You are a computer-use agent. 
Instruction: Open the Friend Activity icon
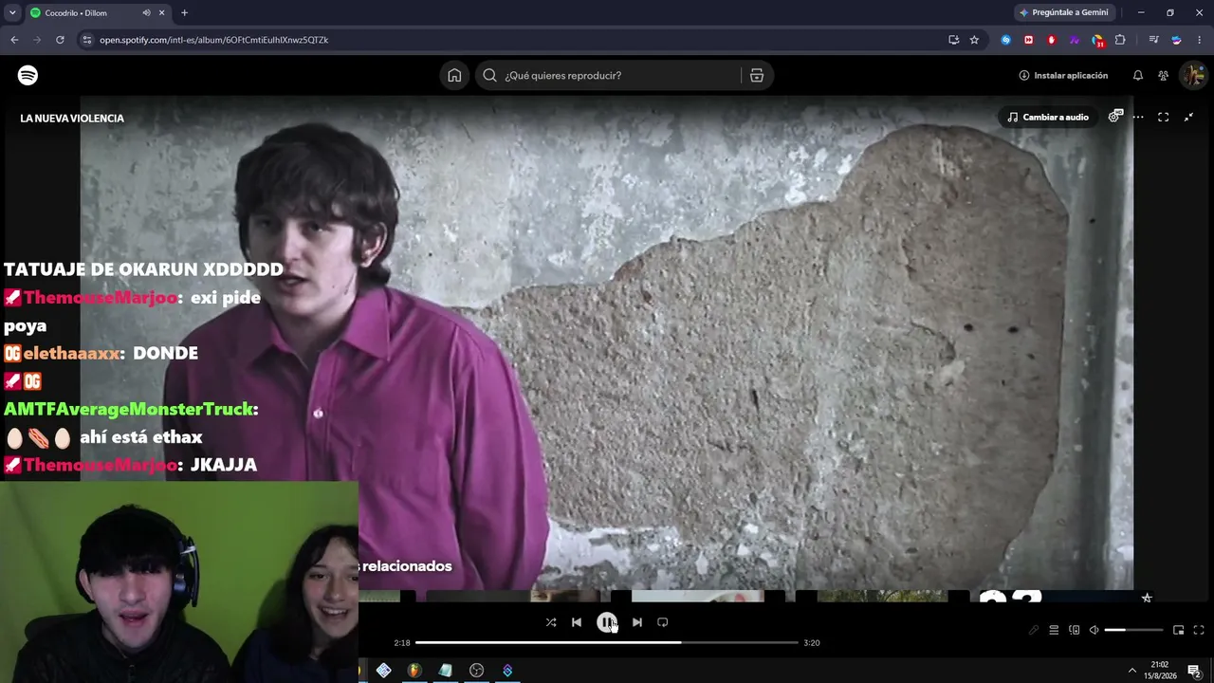[1163, 75]
